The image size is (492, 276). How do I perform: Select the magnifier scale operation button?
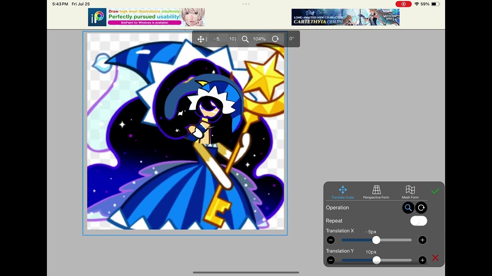tap(408, 208)
